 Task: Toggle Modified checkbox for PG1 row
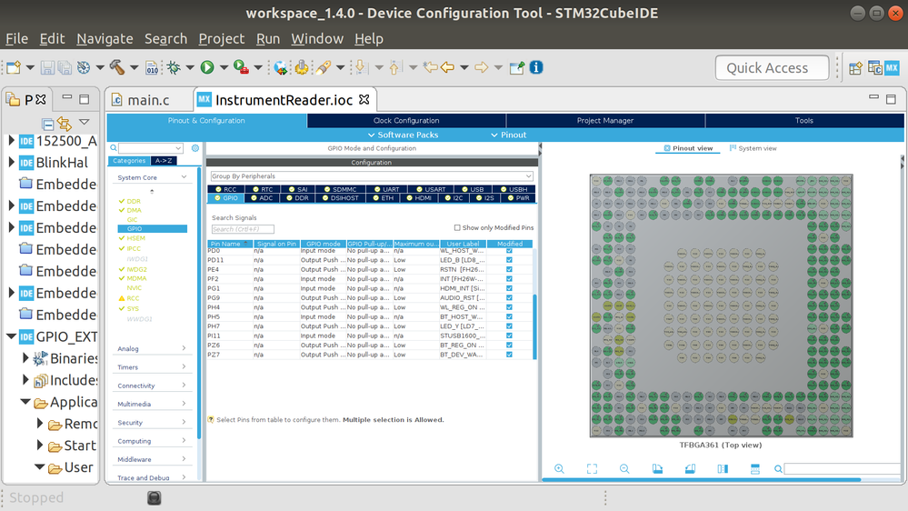510,288
